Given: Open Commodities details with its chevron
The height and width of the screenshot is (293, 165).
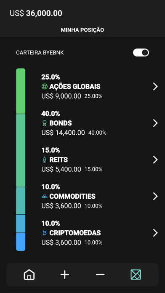Looking at the screenshot, I should click(155, 197).
